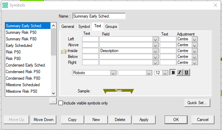Click the symbol list scrollbar thumb
Screen dimensions: 222x130
(x=53, y=42)
